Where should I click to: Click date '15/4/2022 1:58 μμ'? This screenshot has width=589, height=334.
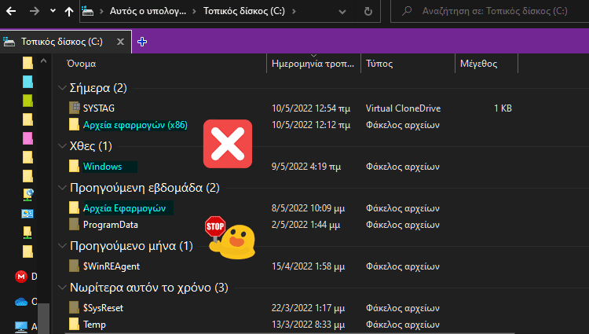(308, 266)
